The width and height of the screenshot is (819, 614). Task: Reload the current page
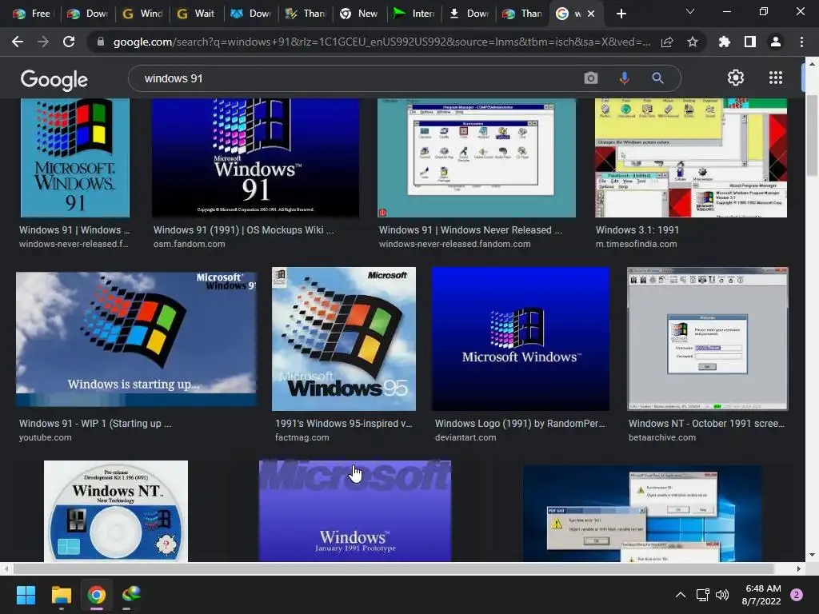(x=69, y=42)
